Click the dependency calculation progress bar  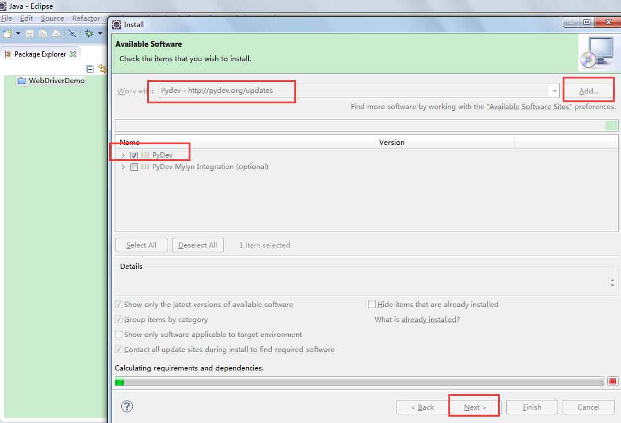point(359,381)
